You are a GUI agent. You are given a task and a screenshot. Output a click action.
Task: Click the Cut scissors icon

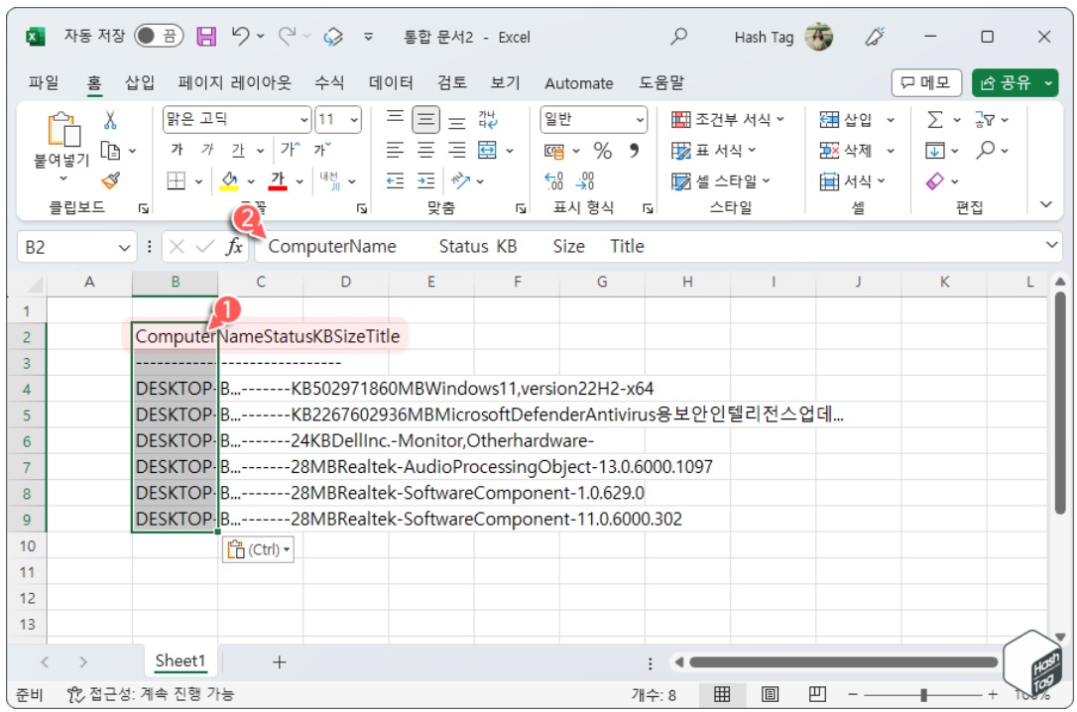point(110,120)
